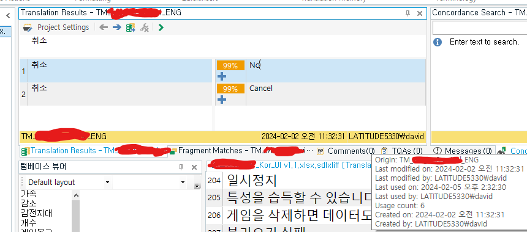Select segment 204 '일시정지'
527x232 pixels.
tap(252, 181)
